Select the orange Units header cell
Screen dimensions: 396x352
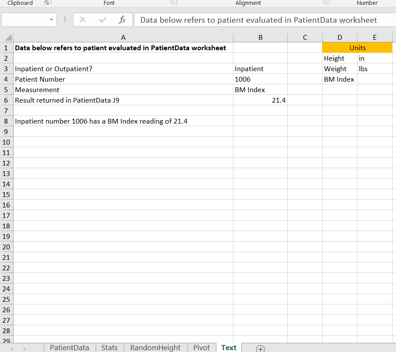click(358, 48)
